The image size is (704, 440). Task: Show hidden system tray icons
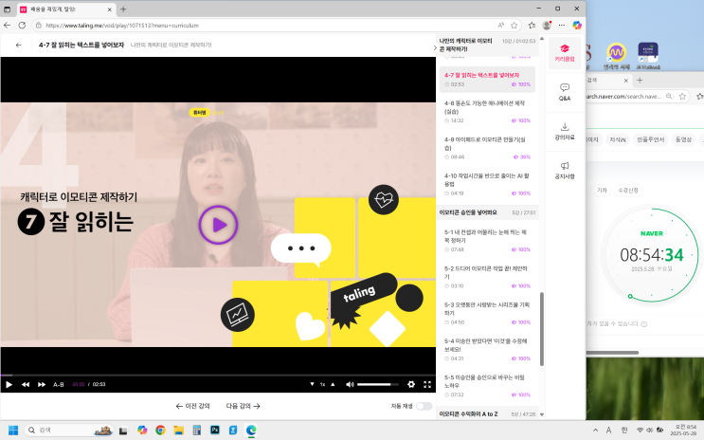click(x=595, y=431)
